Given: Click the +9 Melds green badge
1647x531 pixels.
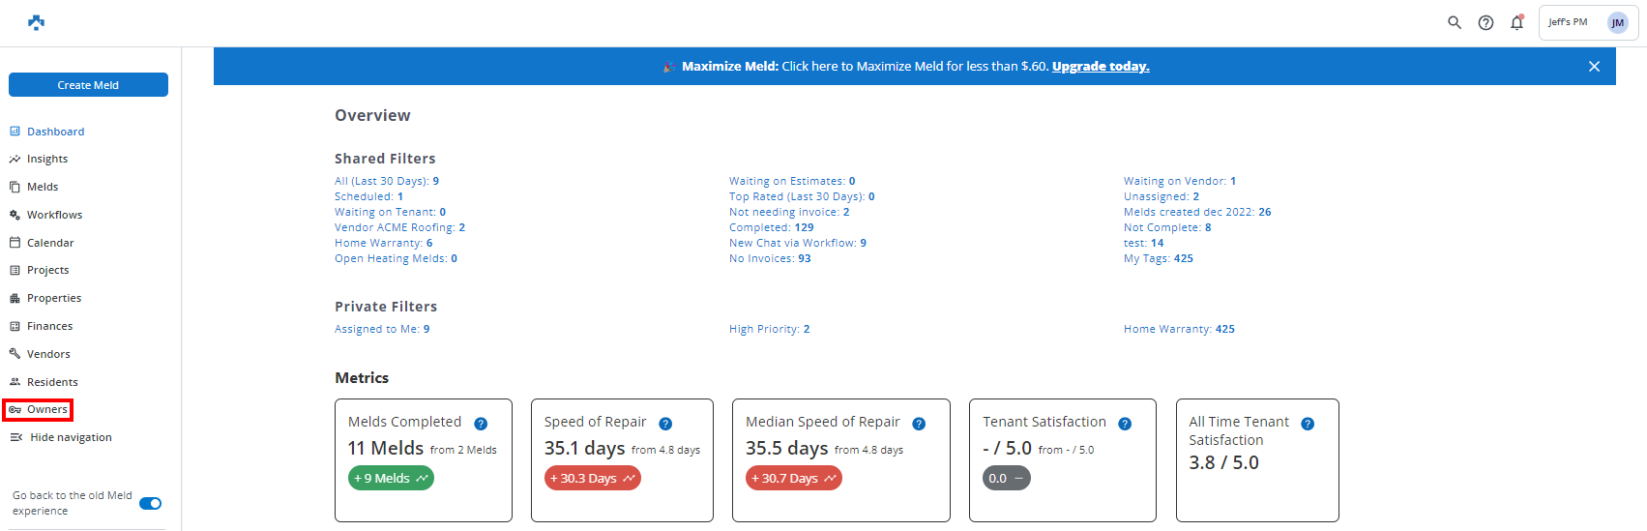Looking at the screenshot, I should tap(391, 478).
